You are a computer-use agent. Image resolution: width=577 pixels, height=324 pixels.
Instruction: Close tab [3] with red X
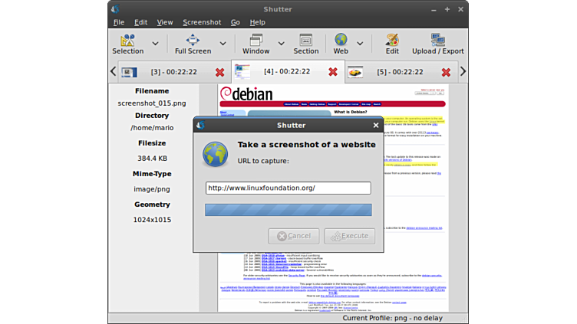[220, 72]
